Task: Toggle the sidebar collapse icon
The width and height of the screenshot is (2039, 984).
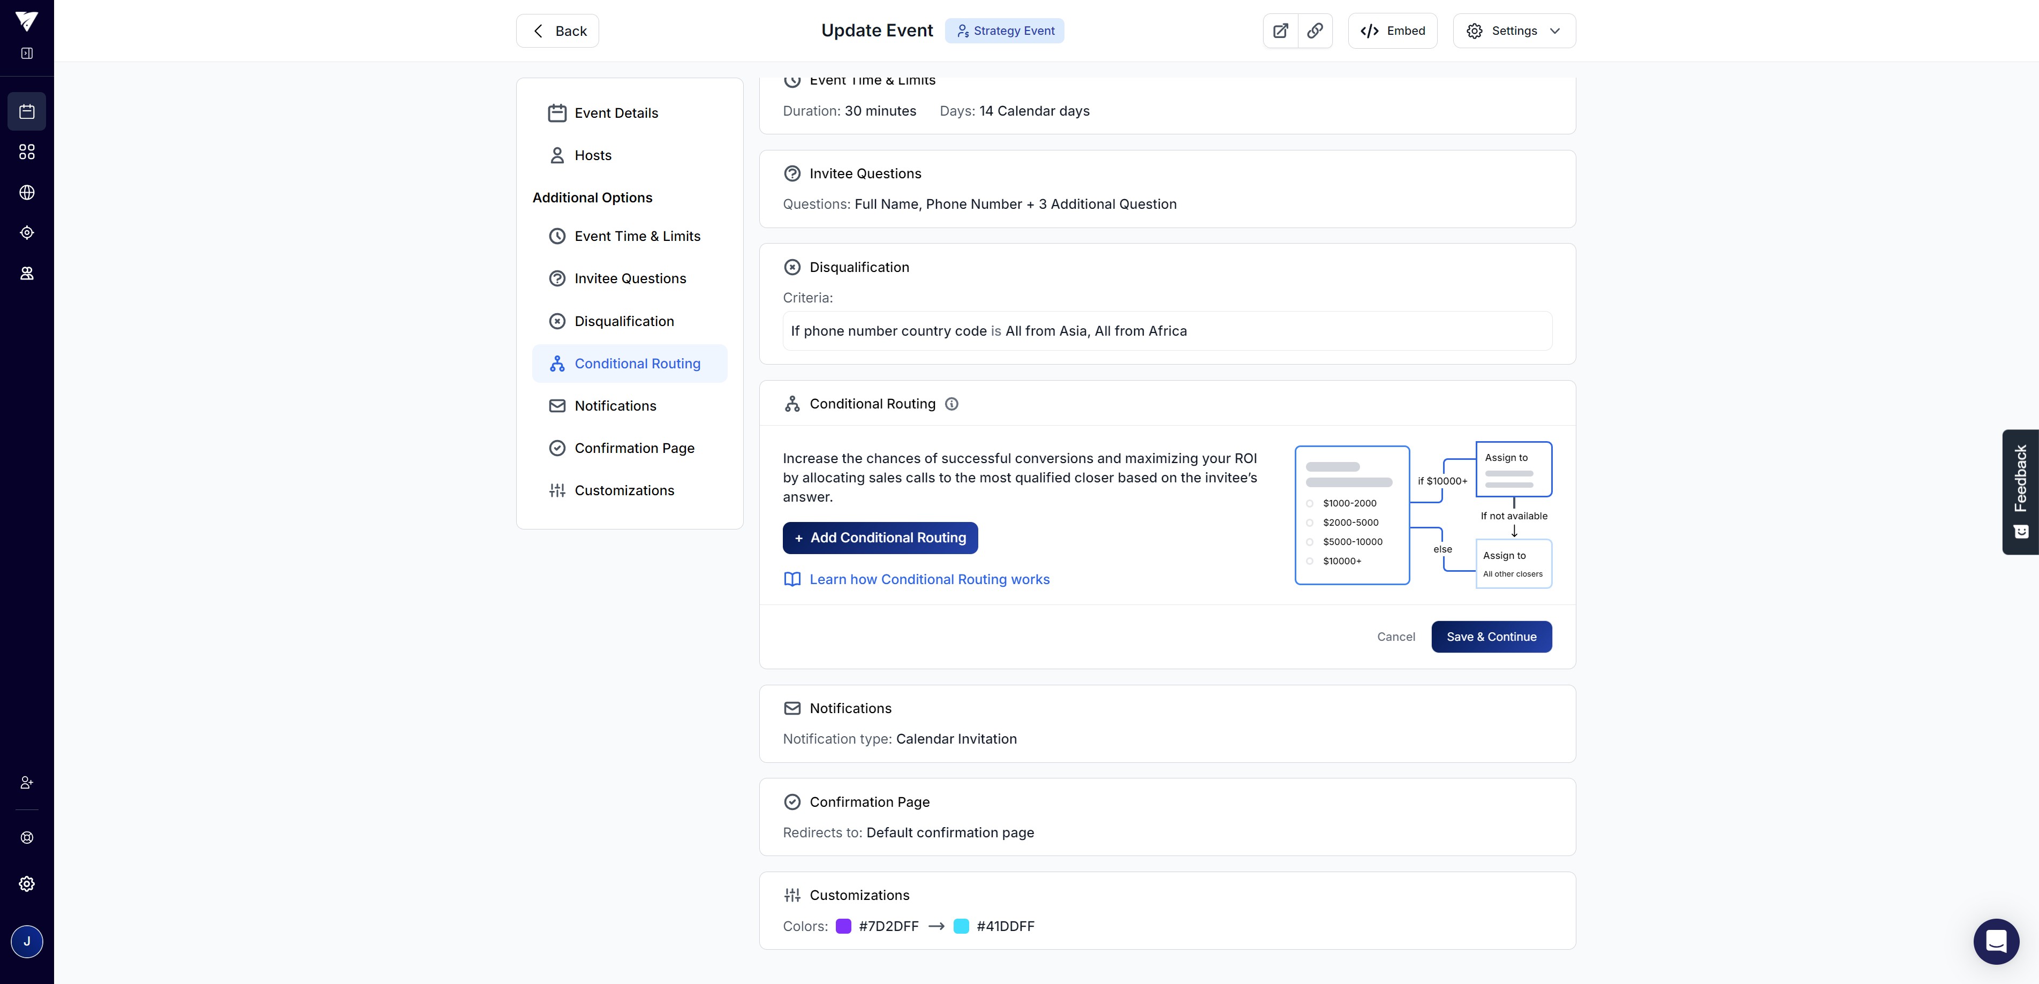Action: pos(27,53)
